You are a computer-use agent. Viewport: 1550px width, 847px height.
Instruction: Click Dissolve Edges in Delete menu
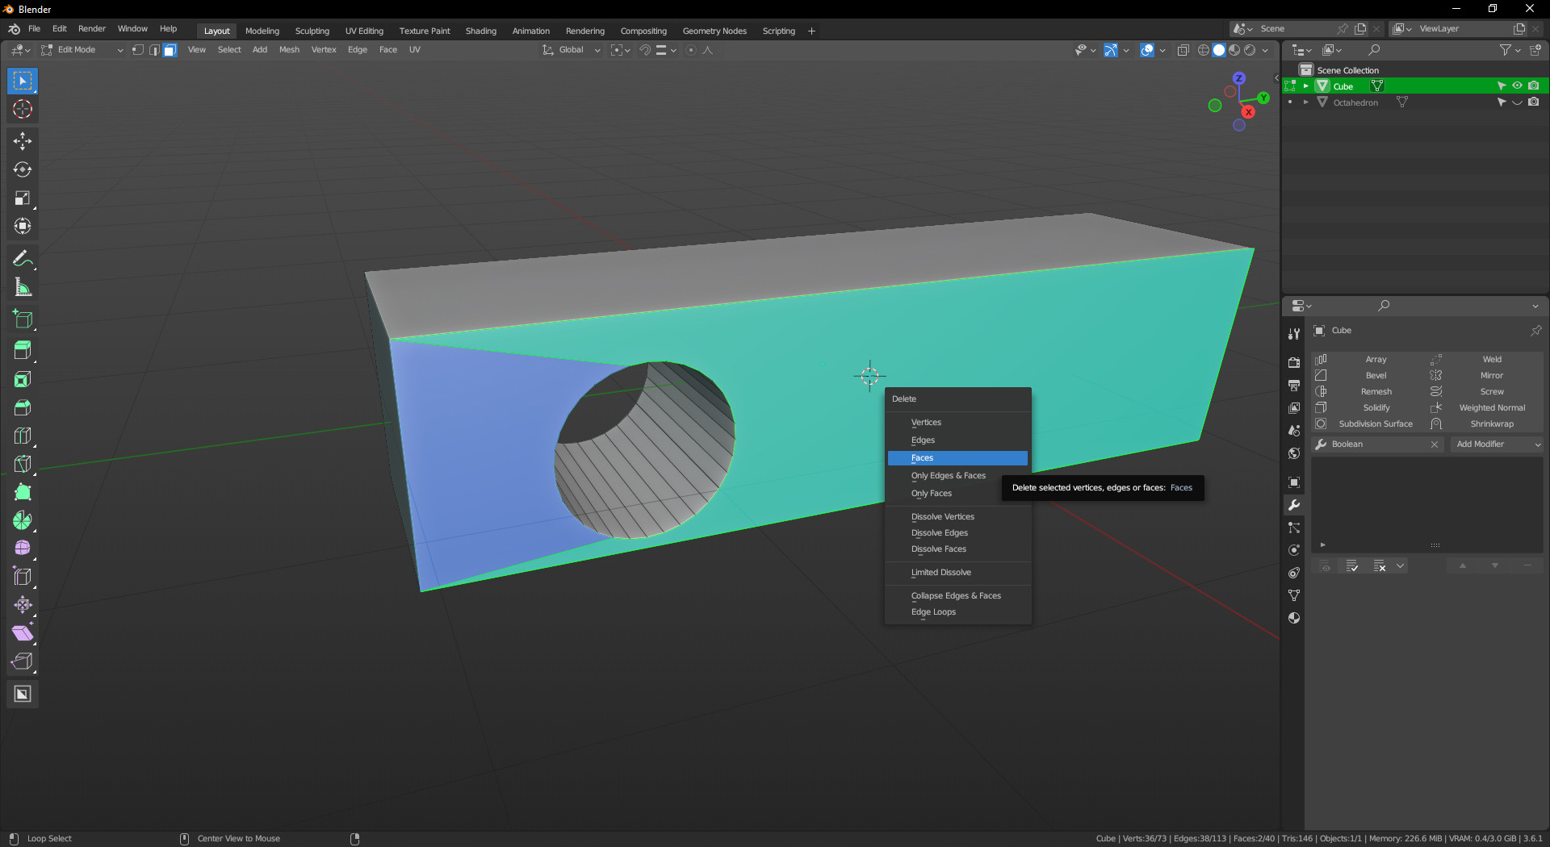coord(940,533)
